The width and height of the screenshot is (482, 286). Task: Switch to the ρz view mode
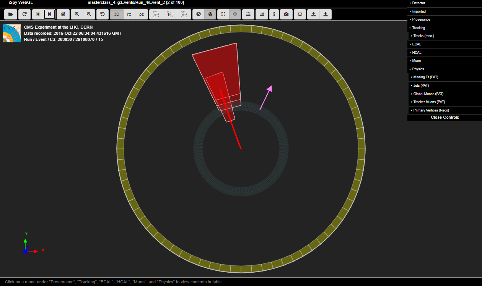(x=142, y=14)
